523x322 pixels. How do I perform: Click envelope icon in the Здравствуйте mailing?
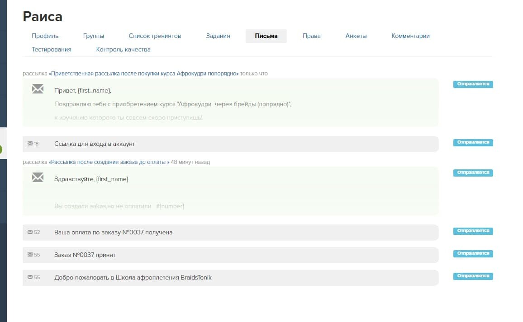tap(38, 178)
